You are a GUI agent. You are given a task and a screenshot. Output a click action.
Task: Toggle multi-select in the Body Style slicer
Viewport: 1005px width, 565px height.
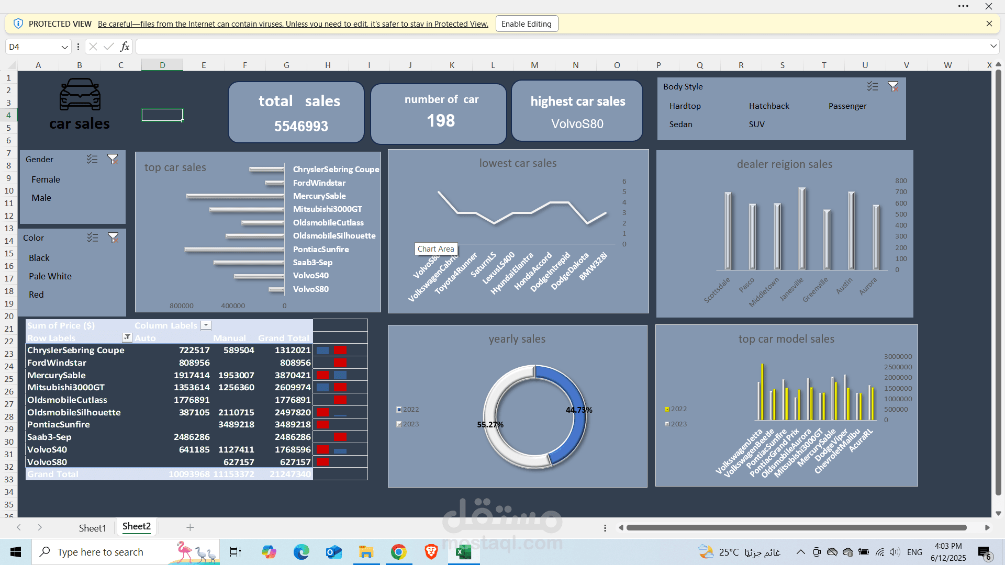pyautogui.click(x=873, y=86)
